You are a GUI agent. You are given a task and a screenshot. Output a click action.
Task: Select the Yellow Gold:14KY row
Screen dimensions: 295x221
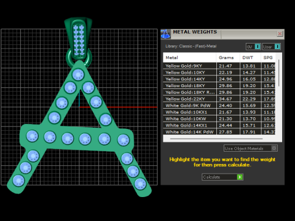(x=219, y=79)
